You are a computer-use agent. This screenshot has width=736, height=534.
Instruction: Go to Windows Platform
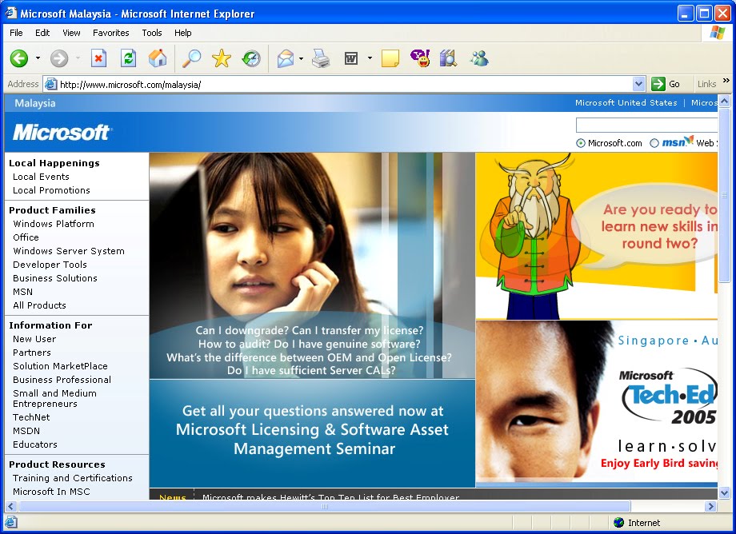pos(54,224)
